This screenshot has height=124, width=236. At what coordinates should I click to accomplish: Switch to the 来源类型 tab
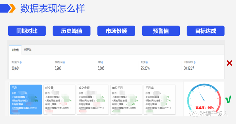15,50
